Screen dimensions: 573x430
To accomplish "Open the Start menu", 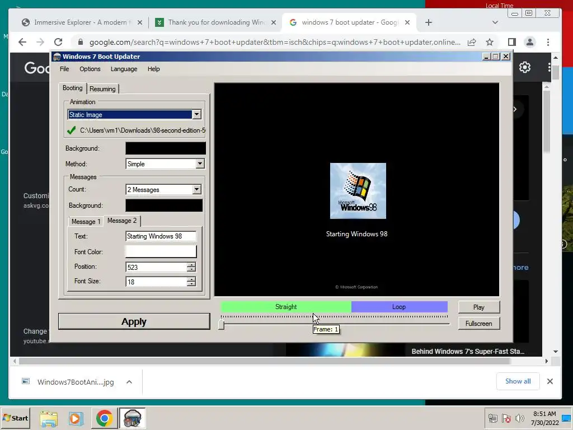I will (x=15, y=418).
